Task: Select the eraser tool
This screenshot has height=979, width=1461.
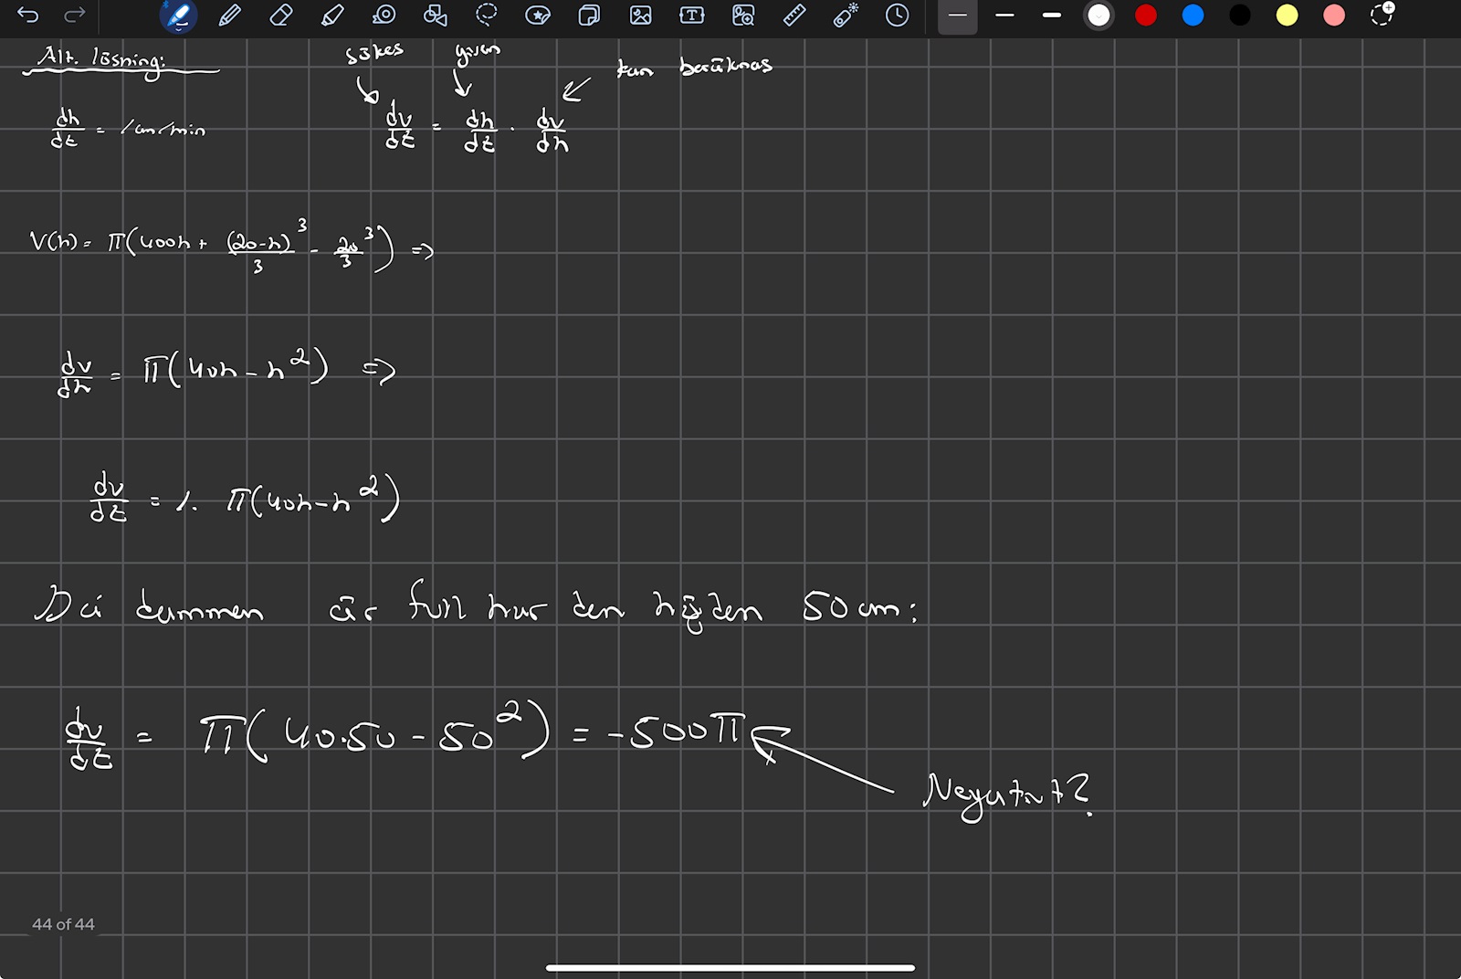Action: (281, 16)
